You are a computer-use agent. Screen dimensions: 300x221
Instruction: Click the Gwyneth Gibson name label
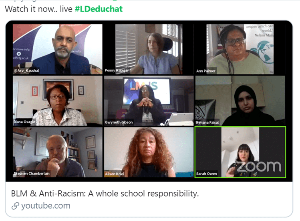click(x=119, y=122)
